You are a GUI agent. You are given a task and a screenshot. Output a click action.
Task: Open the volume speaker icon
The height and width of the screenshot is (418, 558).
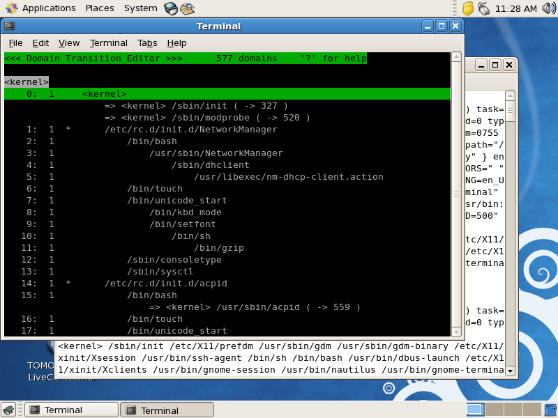point(549,8)
